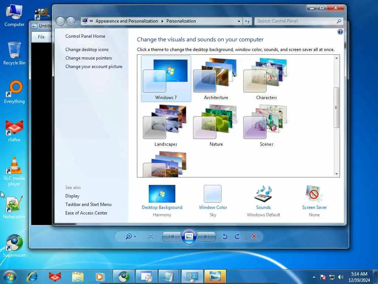Pick the Nature theme

point(216,125)
